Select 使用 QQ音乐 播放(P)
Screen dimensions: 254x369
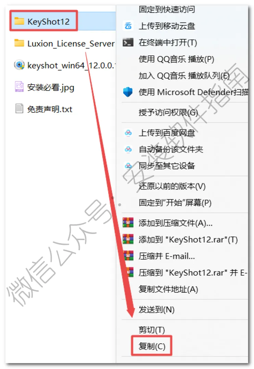[x=176, y=59]
